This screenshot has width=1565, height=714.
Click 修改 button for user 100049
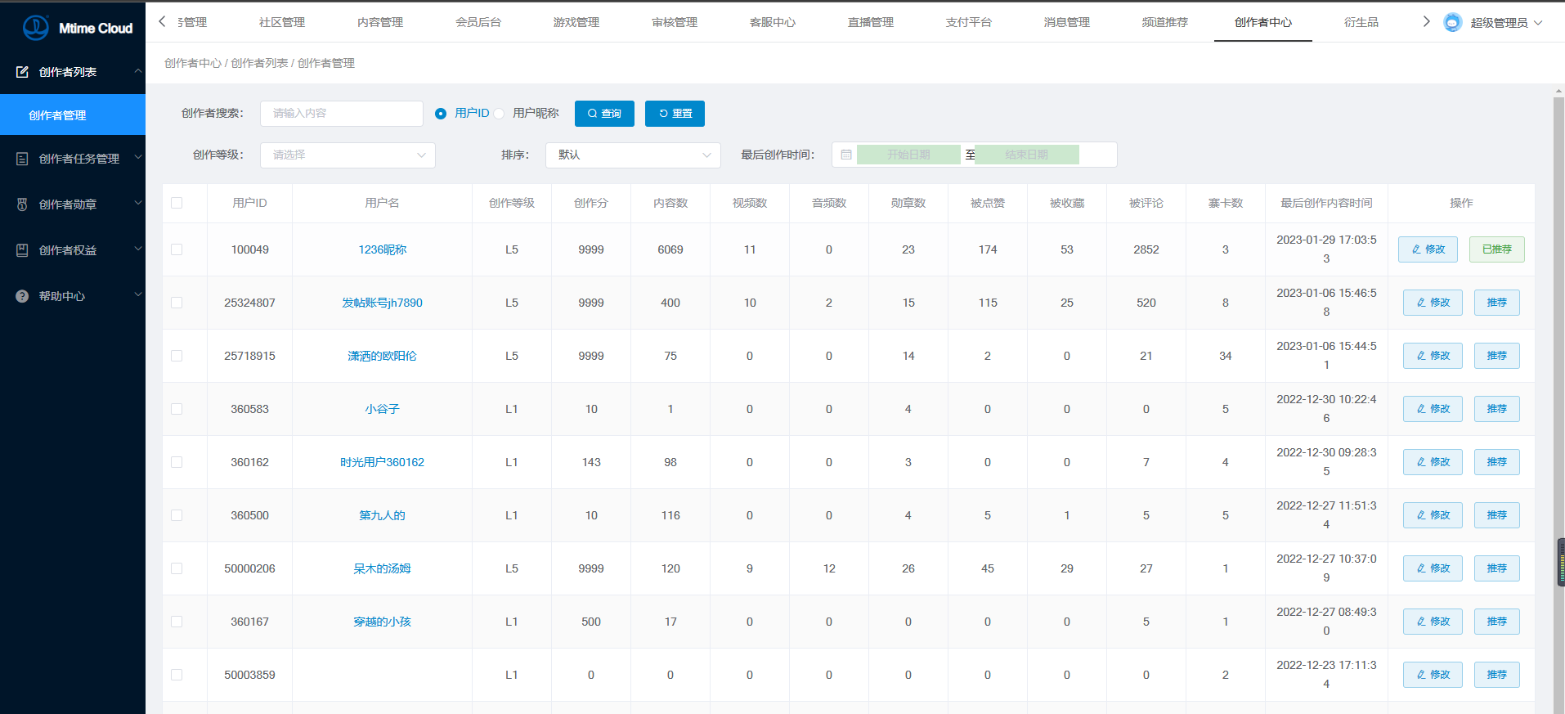pyautogui.click(x=1428, y=249)
